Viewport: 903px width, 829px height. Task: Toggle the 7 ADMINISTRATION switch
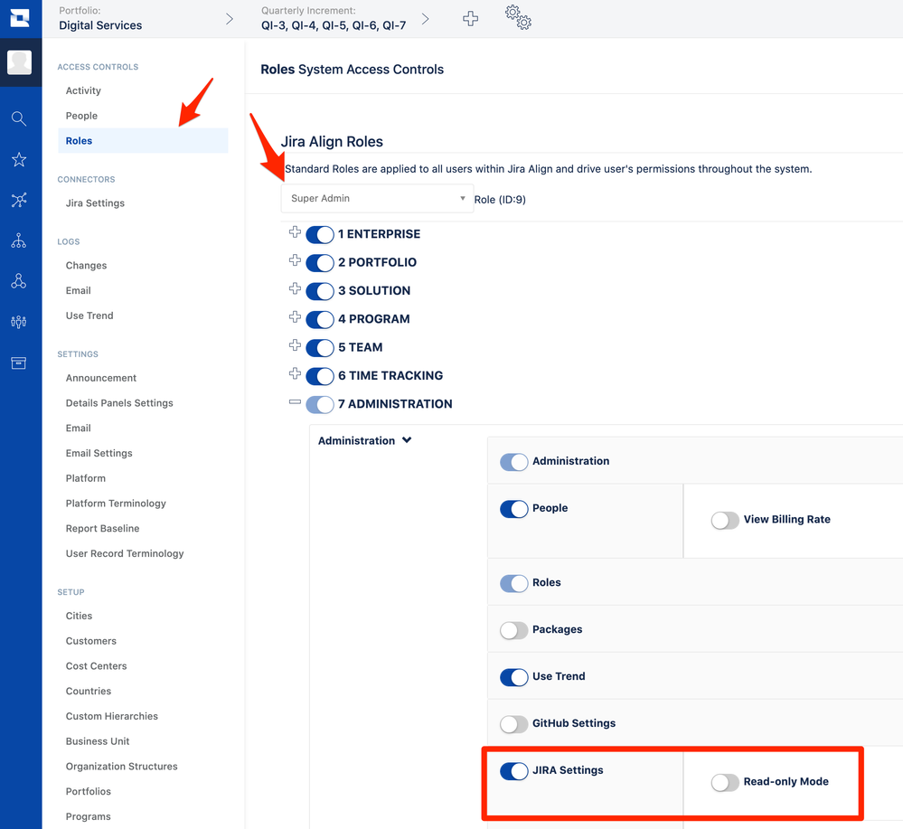320,404
